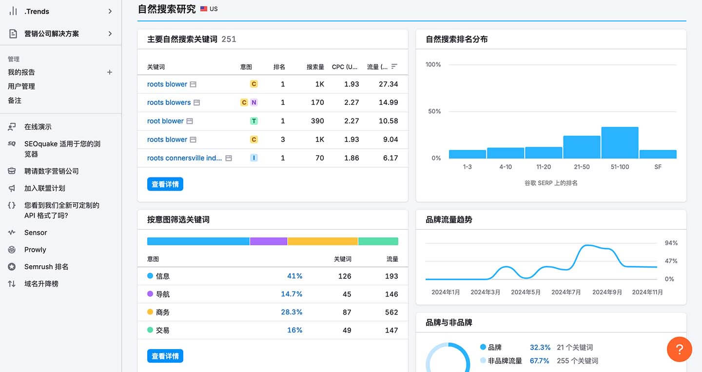Image resolution: width=702 pixels, height=372 pixels.
Task: Click the 27.34 traffic value
Action: [x=389, y=84]
